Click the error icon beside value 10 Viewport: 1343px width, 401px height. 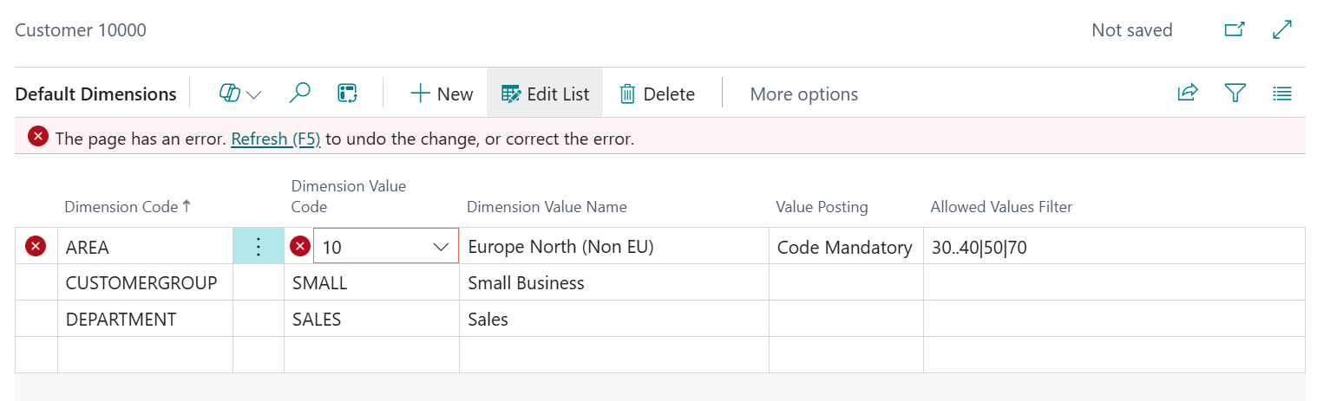click(300, 247)
